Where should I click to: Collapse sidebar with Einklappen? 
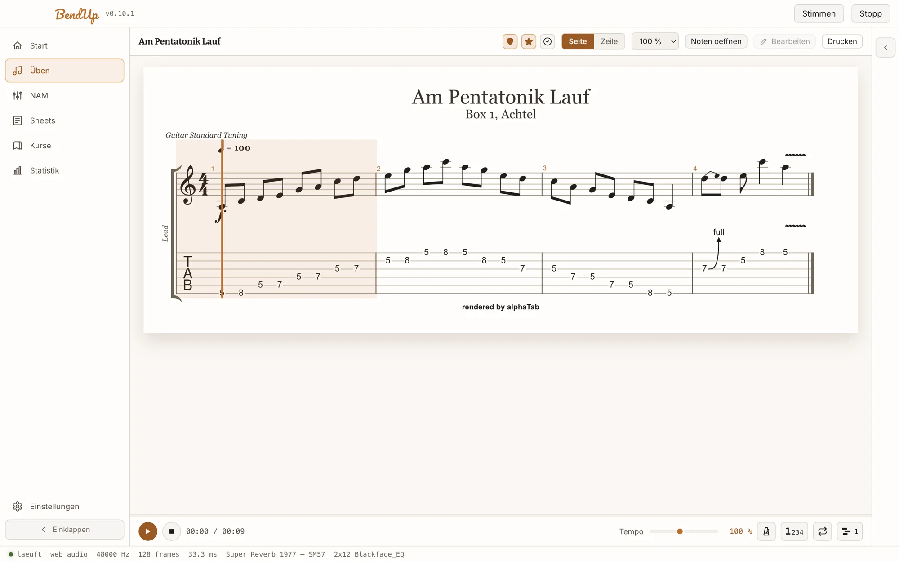click(x=65, y=530)
